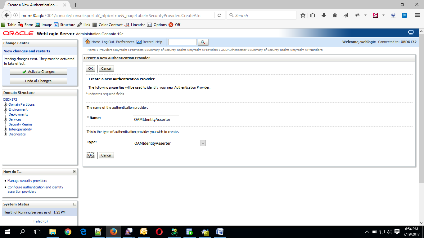Click the top OK button
The image size is (424, 238).
click(90, 68)
